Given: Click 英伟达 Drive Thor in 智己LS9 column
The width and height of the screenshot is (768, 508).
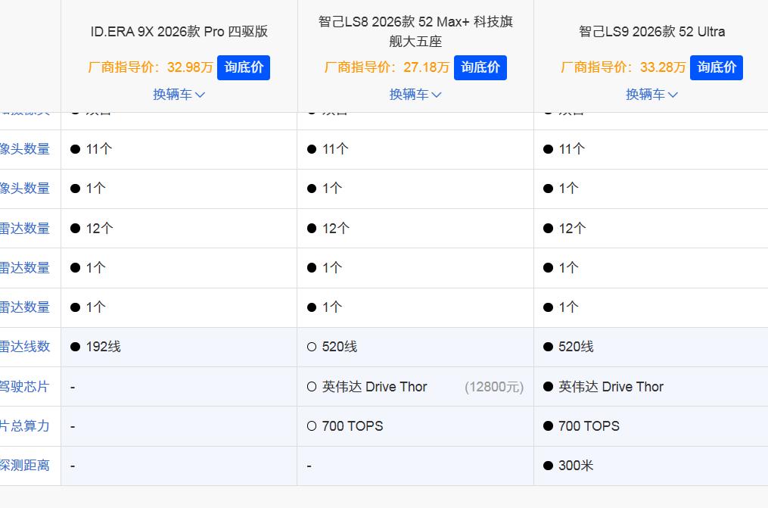Looking at the screenshot, I should [x=611, y=387].
